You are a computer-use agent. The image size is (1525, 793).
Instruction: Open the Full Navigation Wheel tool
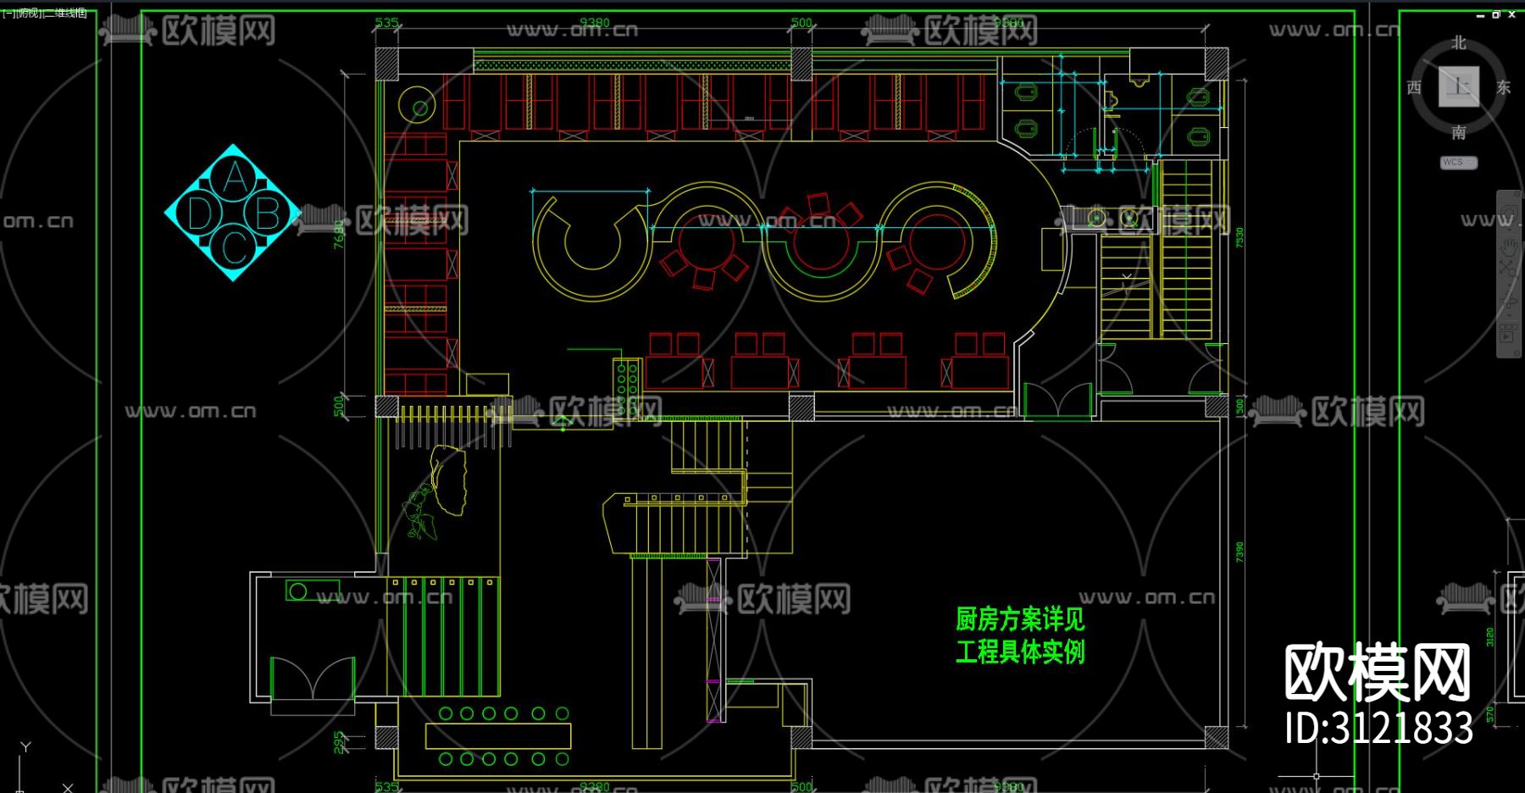[x=1509, y=213]
